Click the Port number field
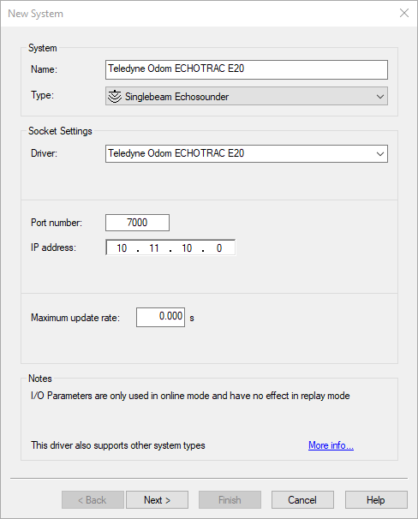The width and height of the screenshot is (418, 519). click(137, 223)
